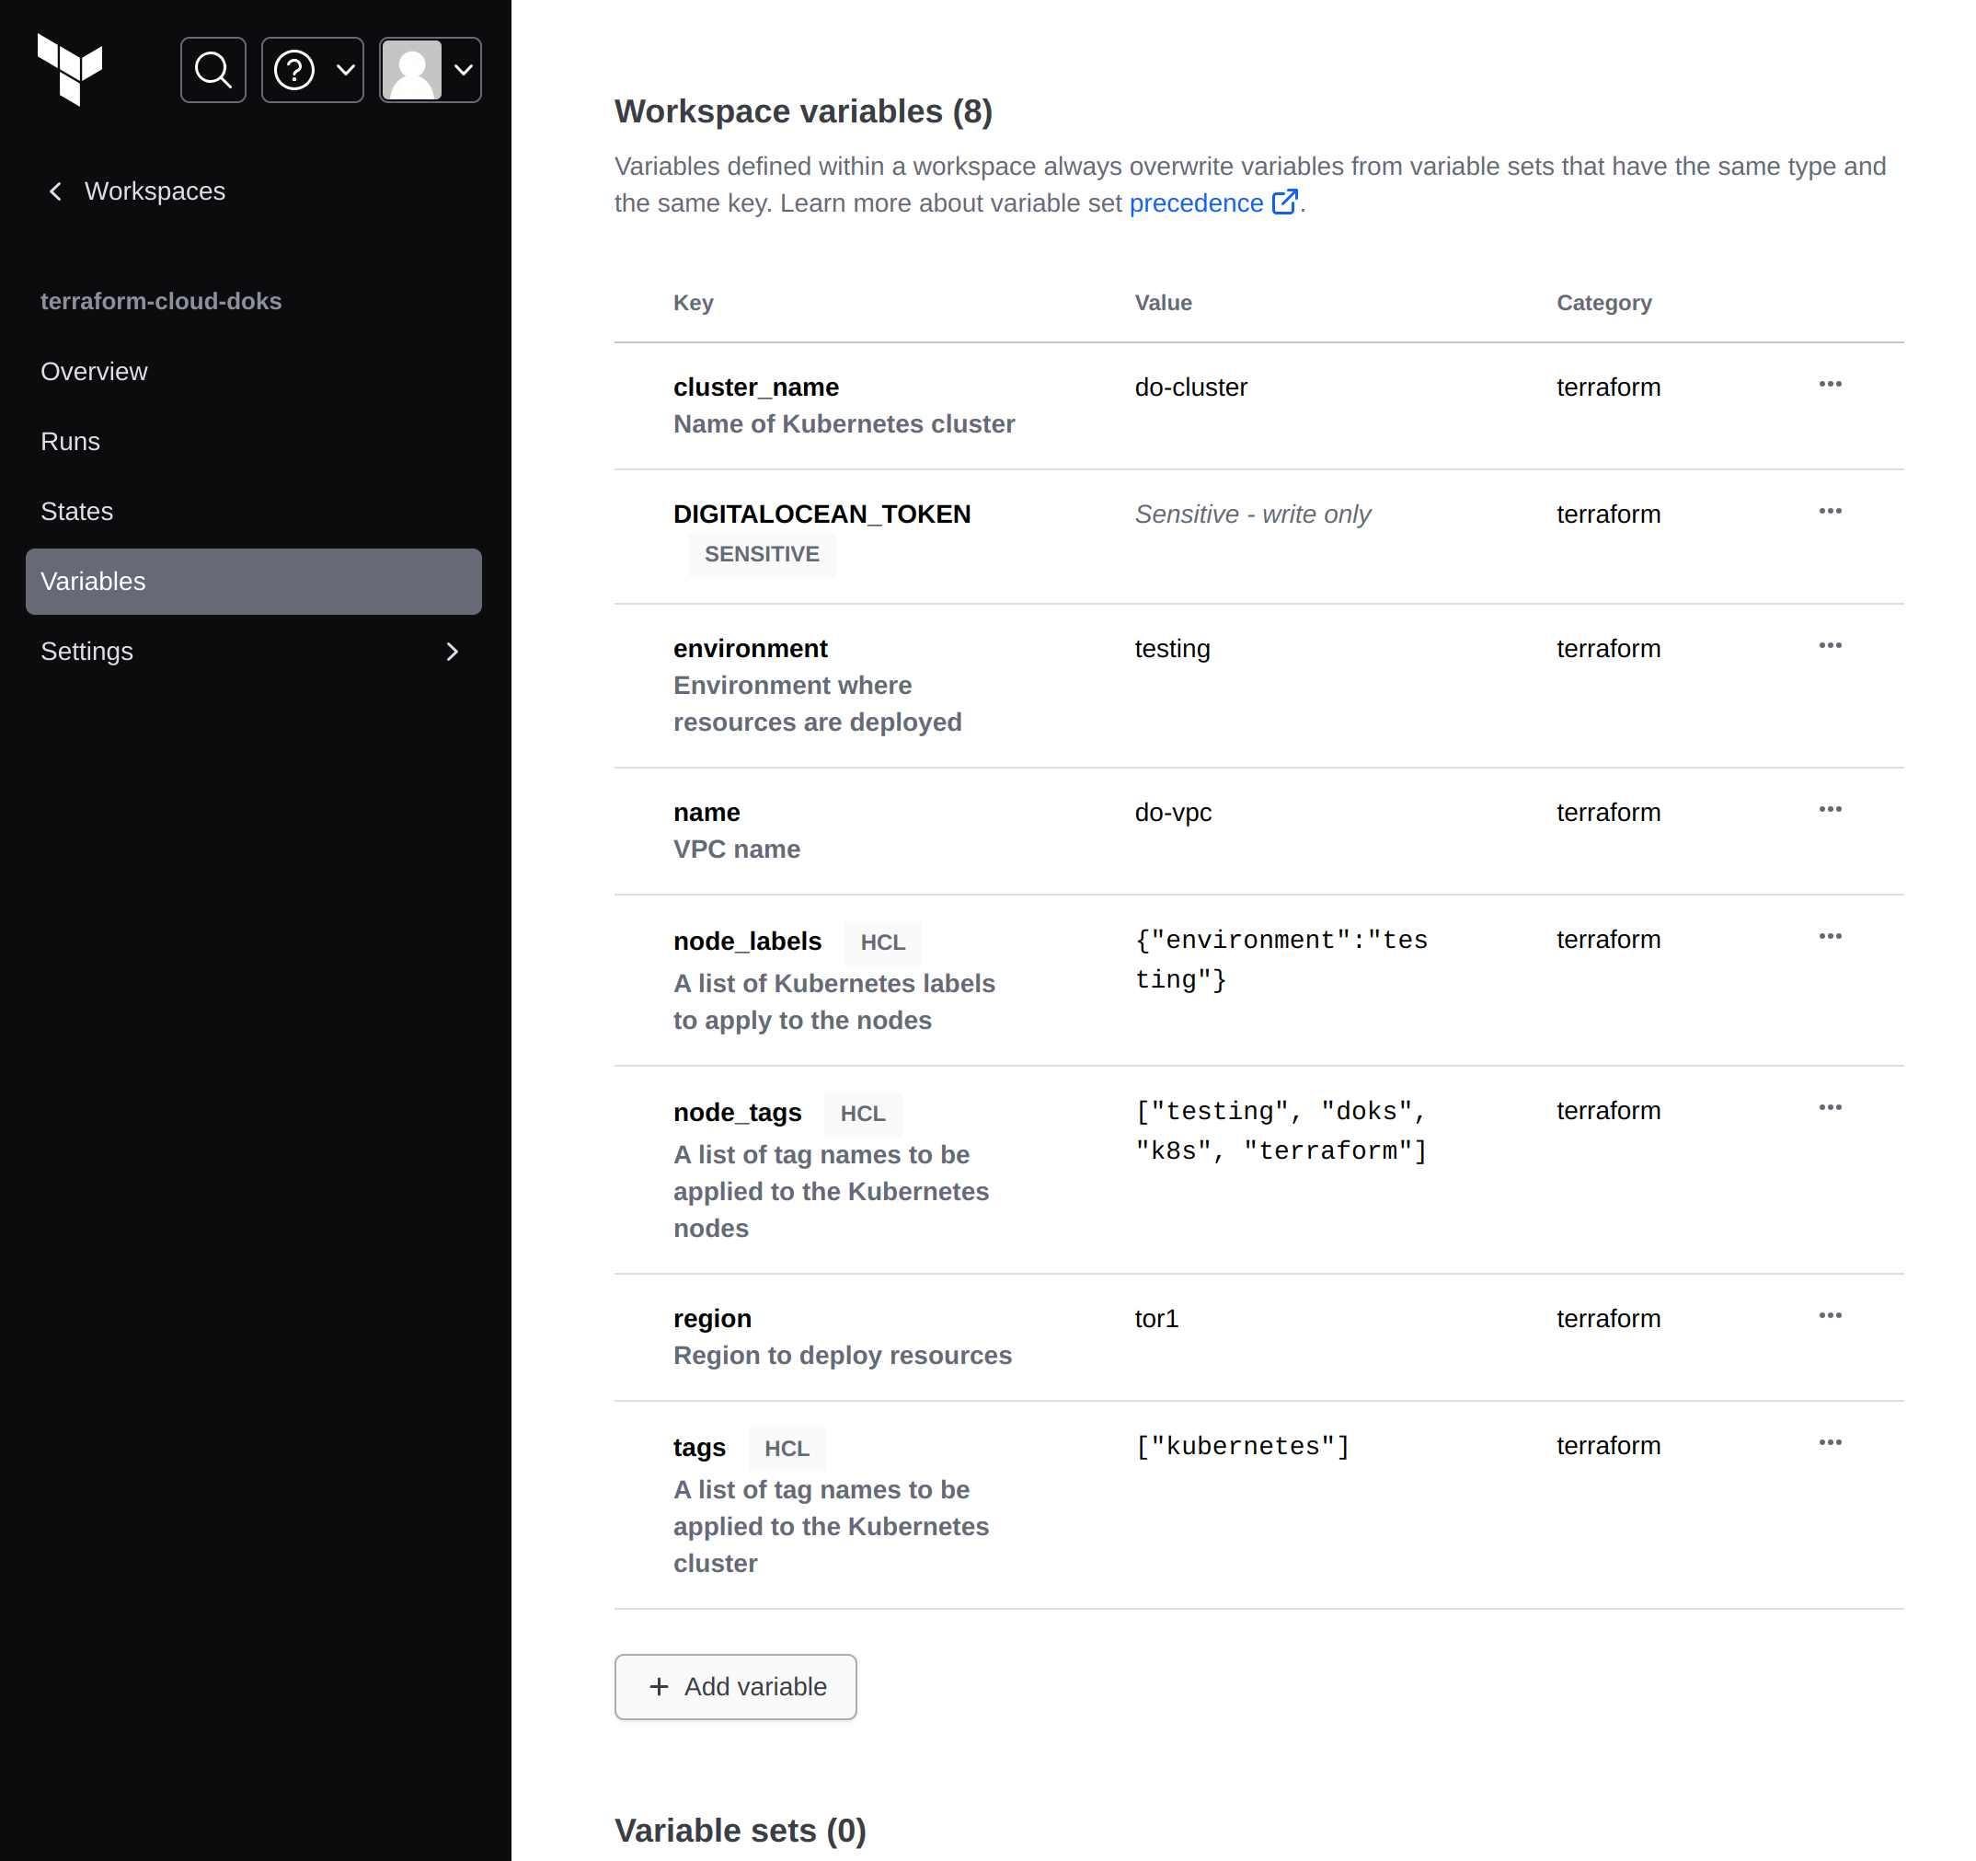This screenshot has width=1976, height=1861.
Task: Click 'Region to deploy resources' description
Action: coord(842,1356)
